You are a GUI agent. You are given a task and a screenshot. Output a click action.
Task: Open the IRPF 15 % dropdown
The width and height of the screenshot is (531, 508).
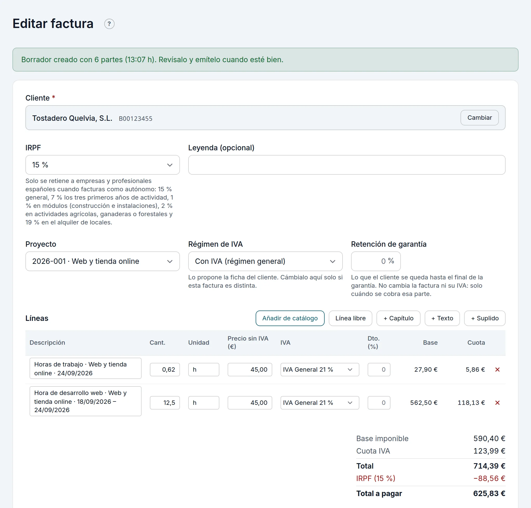click(x=102, y=165)
